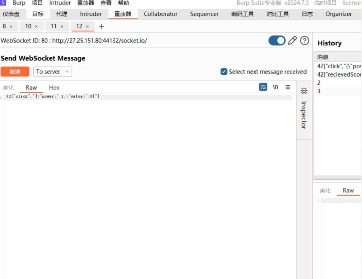Image resolution: width=362 pixels, height=279 pixels.
Task: Switch editor to Hex view
Action: click(54, 87)
